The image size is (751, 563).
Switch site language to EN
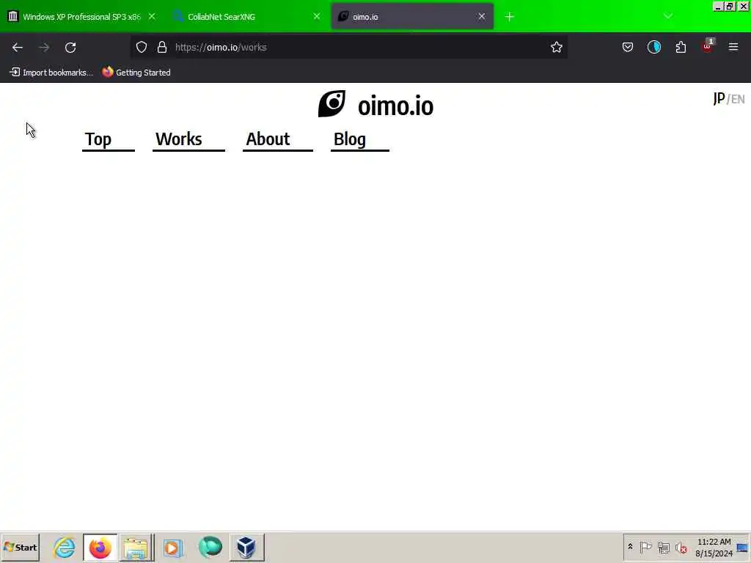click(x=738, y=99)
